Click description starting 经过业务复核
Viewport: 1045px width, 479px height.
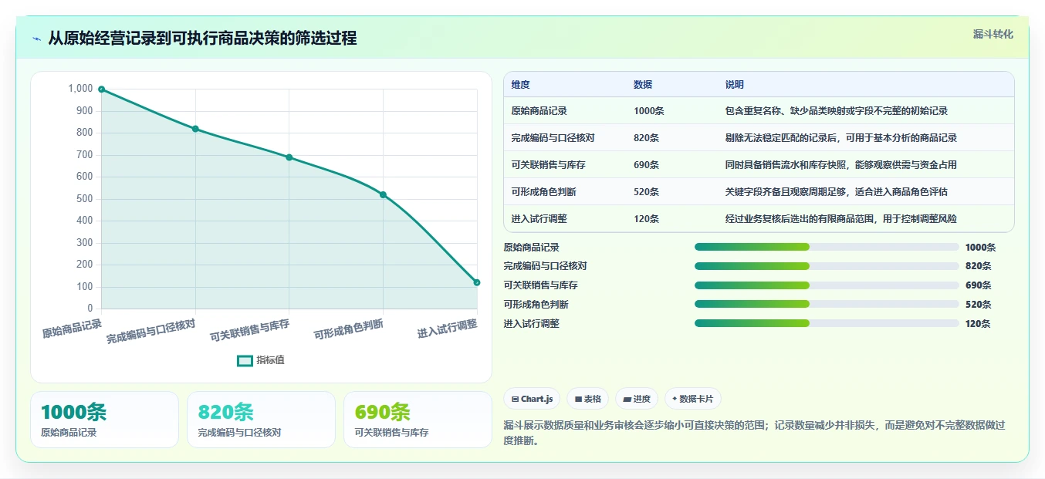(x=841, y=219)
